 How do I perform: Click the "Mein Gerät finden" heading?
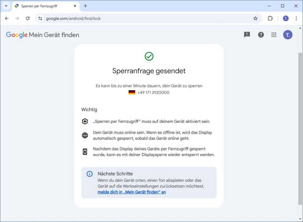[x=54, y=35]
